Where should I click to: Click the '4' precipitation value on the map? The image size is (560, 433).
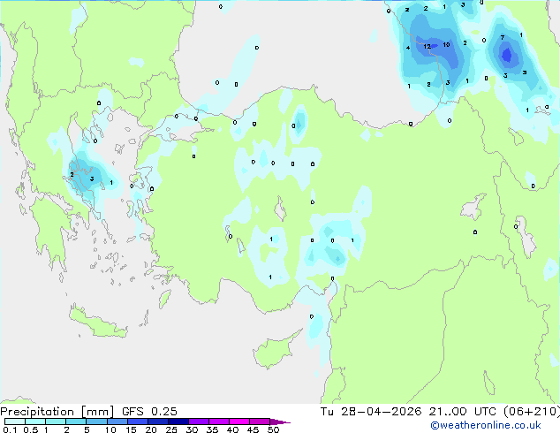tap(408, 48)
